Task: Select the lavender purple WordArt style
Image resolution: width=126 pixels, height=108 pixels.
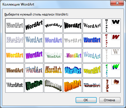Action: coord(53,41)
